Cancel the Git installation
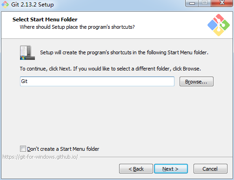 pyautogui.click(x=210, y=169)
